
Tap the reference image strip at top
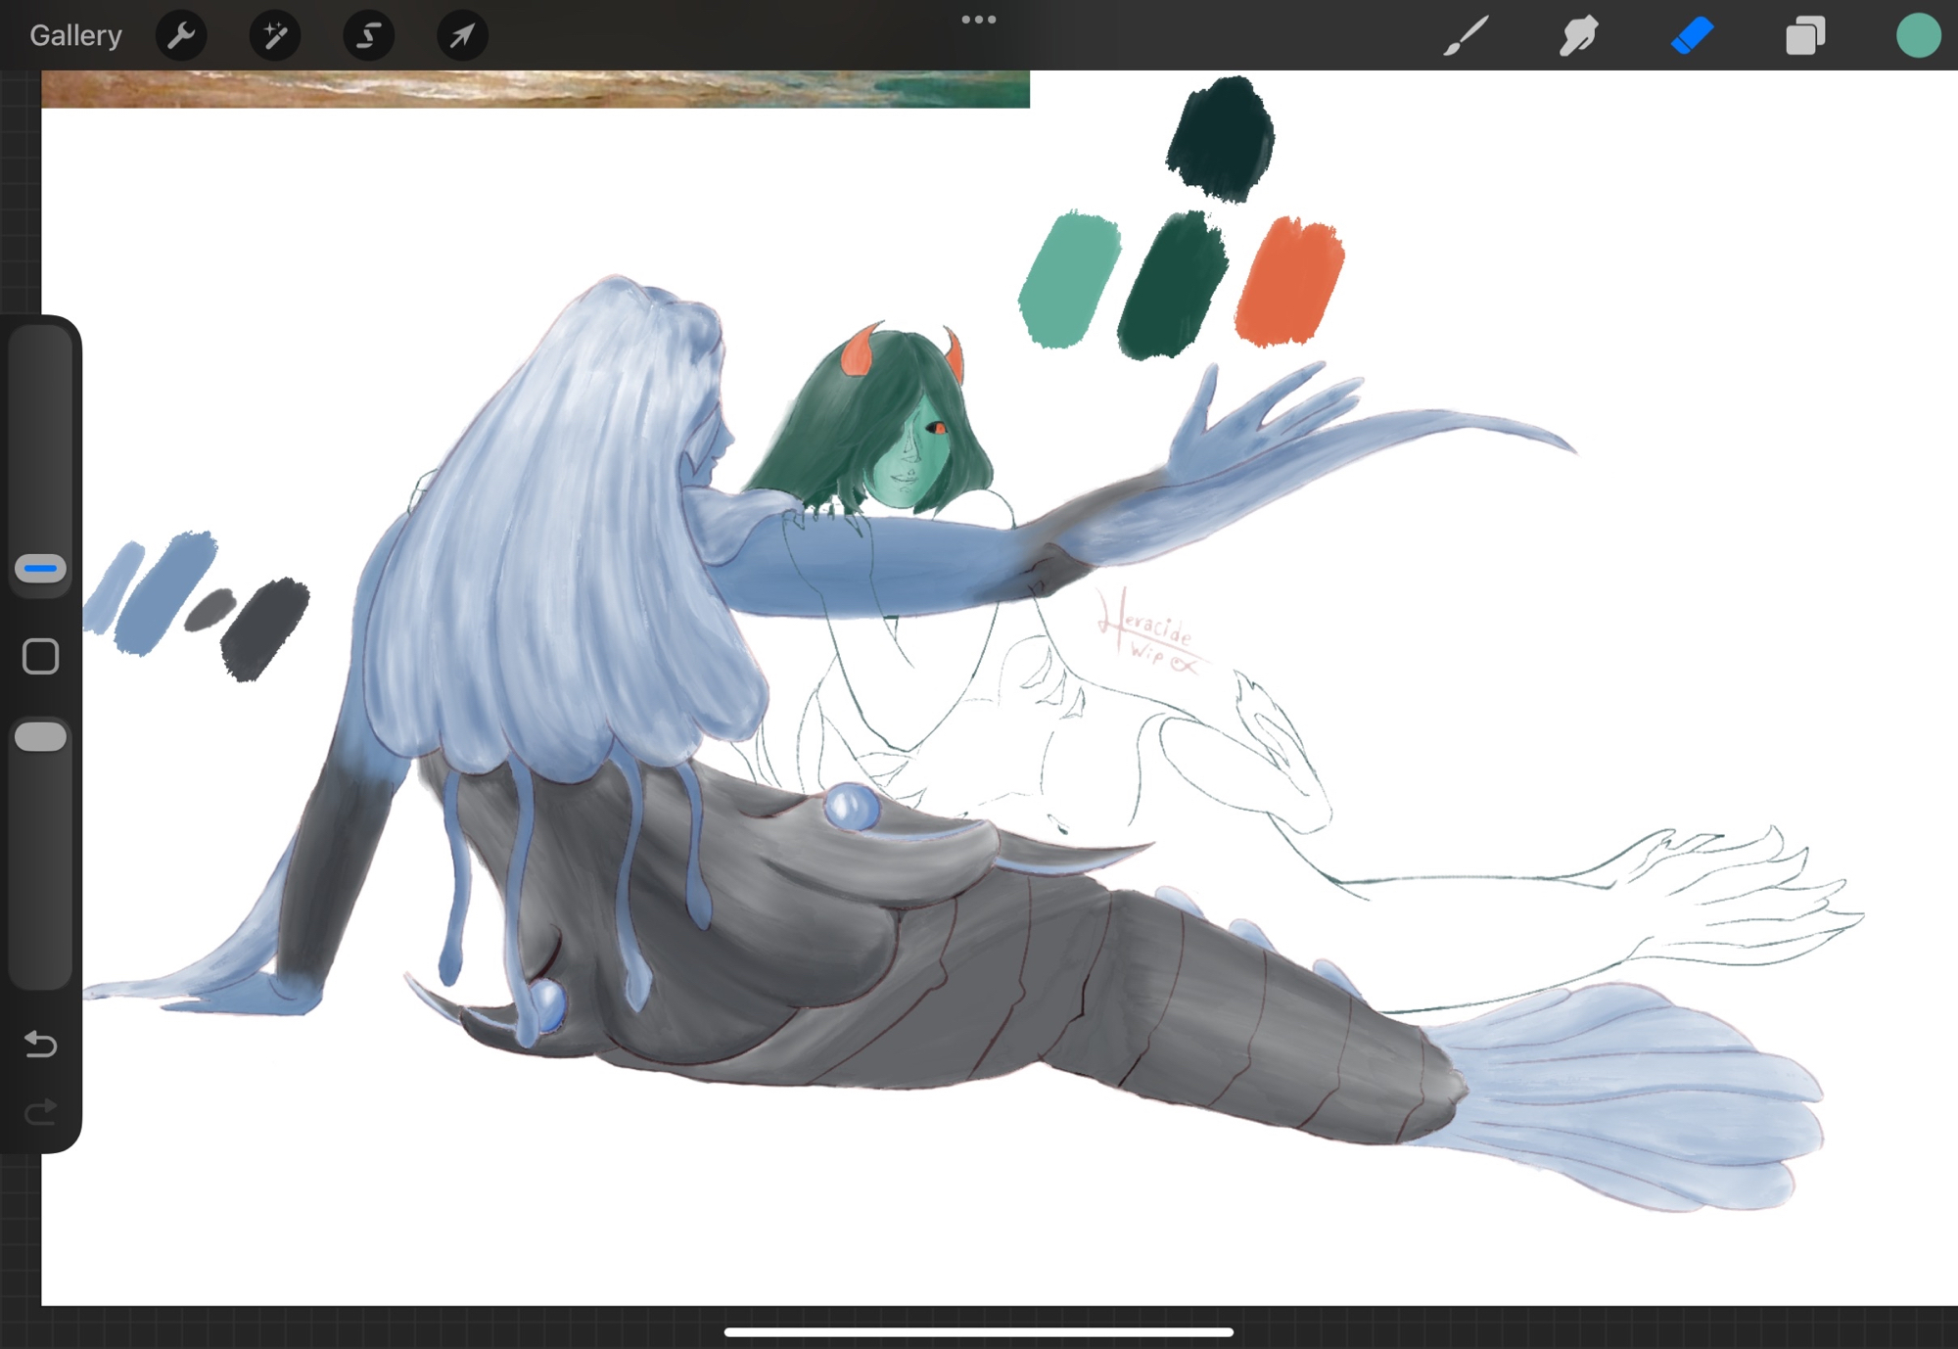coord(535,88)
